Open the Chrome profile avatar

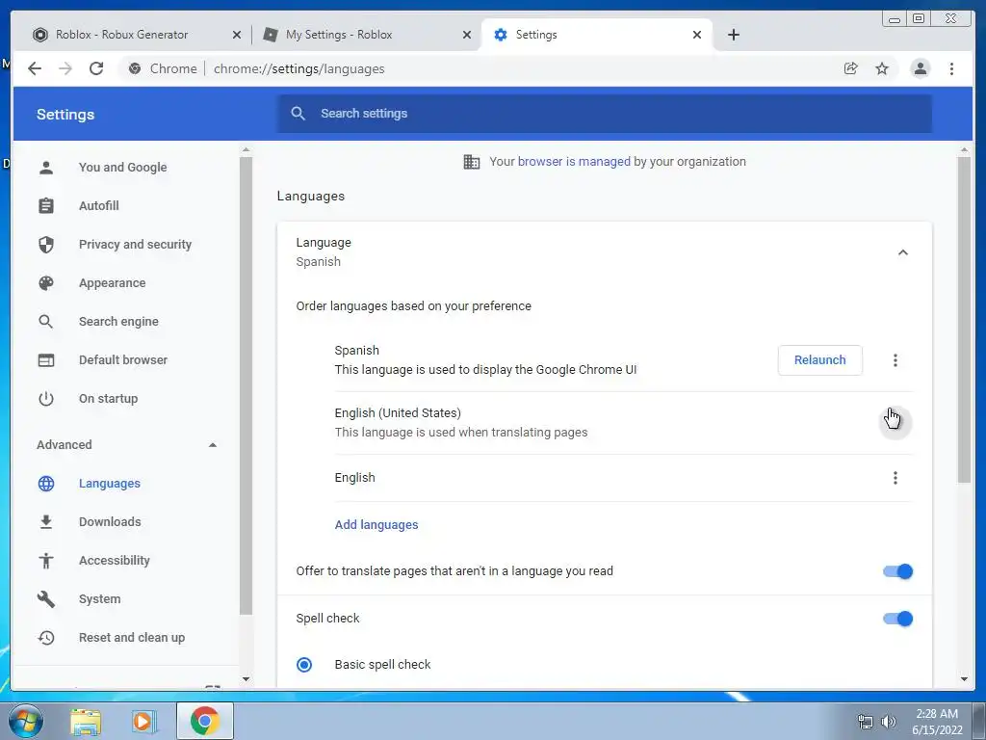pyautogui.click(x=920, y=68)
